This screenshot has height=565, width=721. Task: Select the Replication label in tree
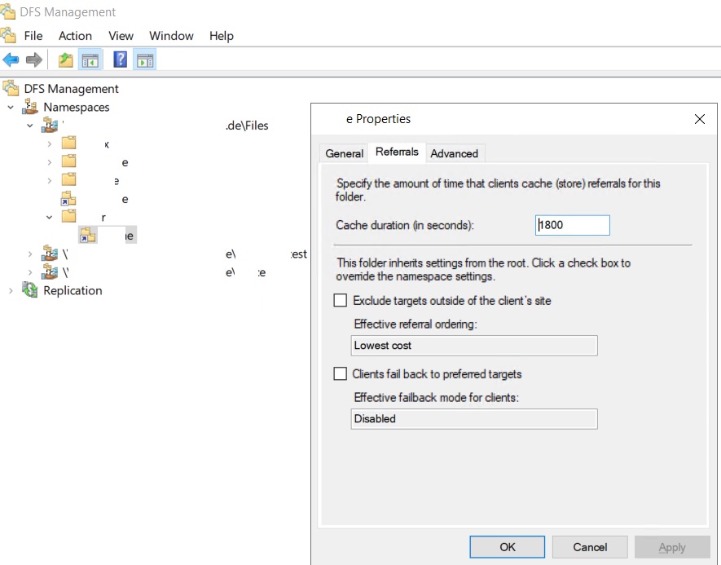(73, 291)
